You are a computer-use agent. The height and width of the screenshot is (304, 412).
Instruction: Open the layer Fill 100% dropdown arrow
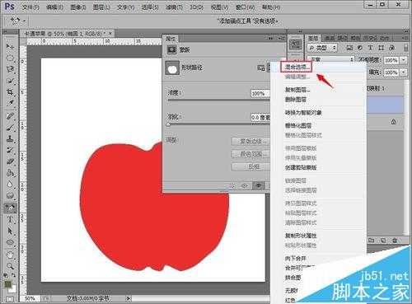click(x=404, y=72)
